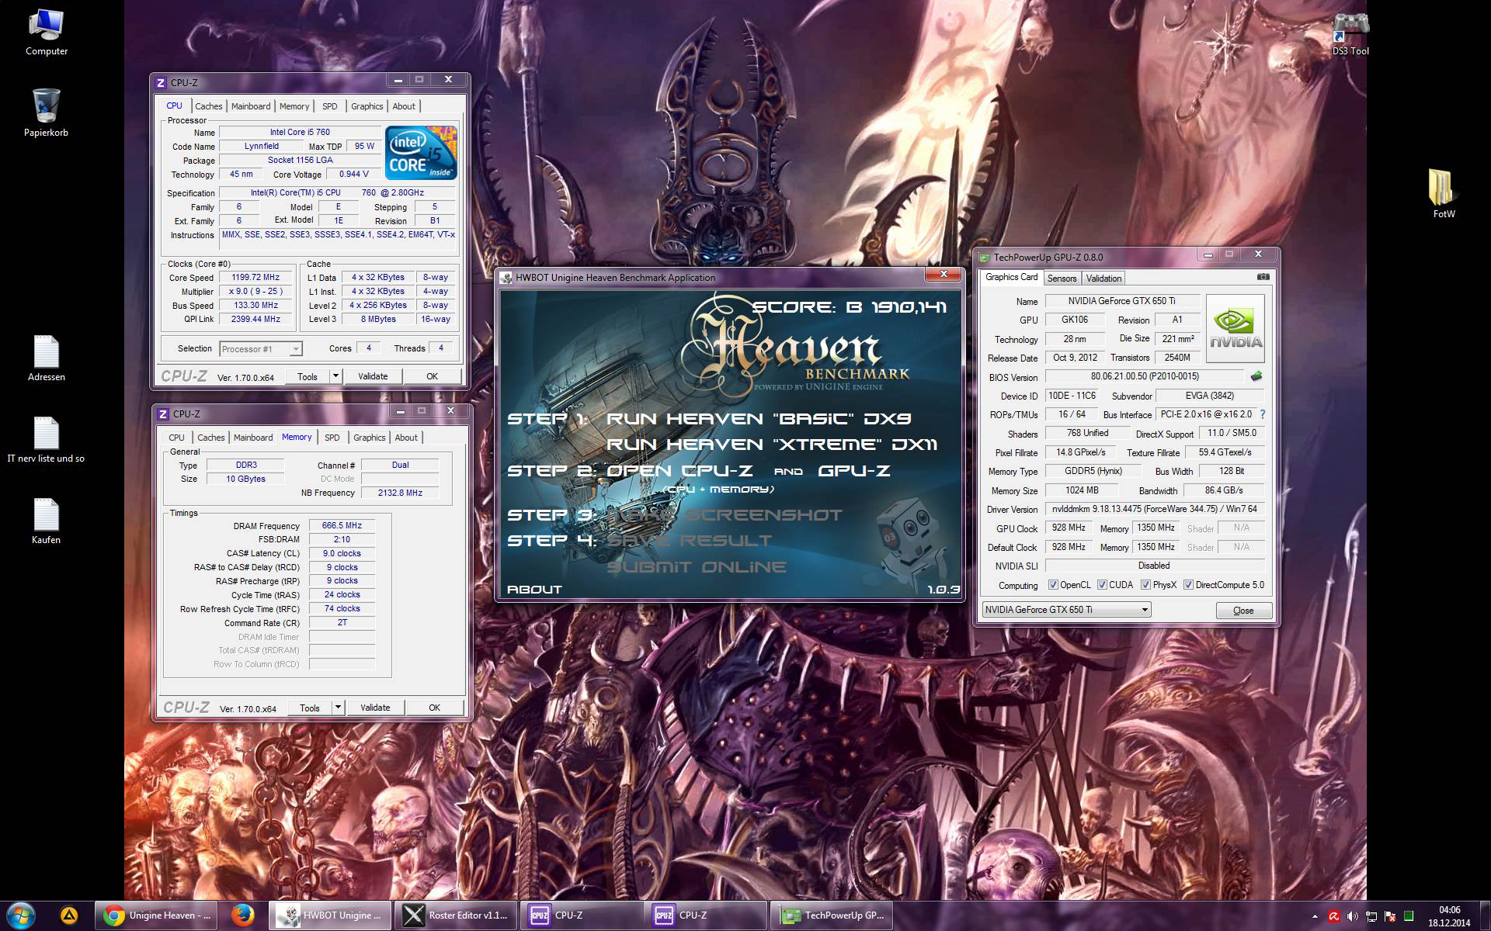1491x931 pixels.
Task: Toggle the OpenCL checkbox in GPU-Z
Action: [1053, 585]
